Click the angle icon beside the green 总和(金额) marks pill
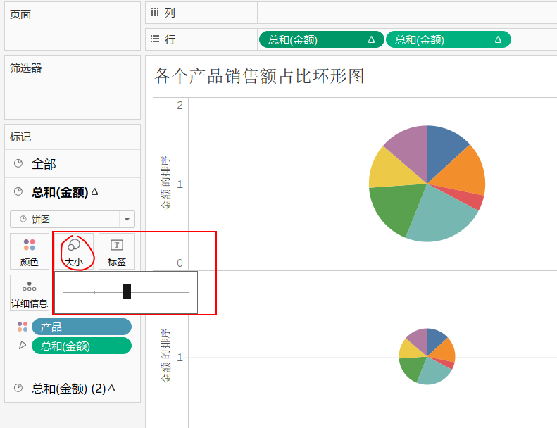557x428 pixels. pos(23,346)
